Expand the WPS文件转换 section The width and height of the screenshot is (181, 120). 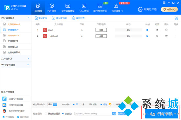(x=15, y=65)
